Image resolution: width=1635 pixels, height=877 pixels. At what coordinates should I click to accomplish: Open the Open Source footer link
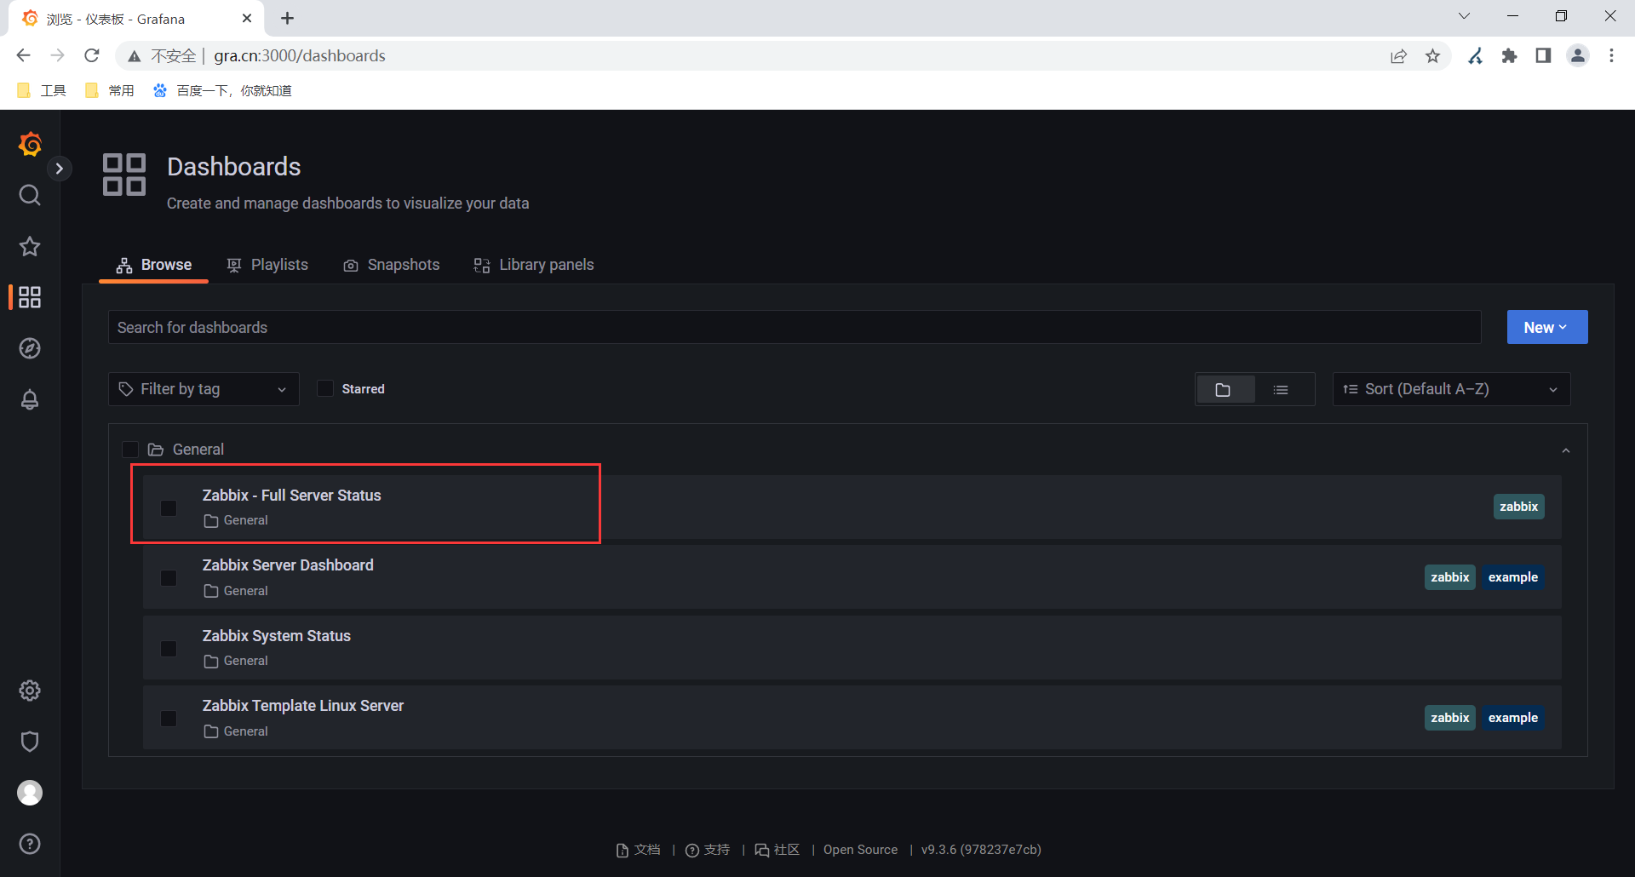click(860, 850)
